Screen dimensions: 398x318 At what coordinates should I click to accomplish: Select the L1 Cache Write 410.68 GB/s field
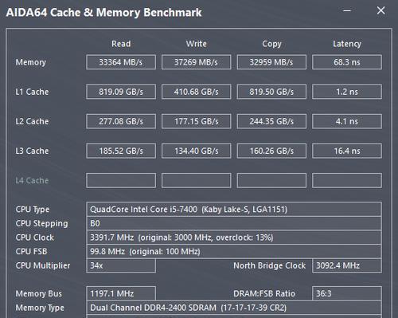coord(196,92)
